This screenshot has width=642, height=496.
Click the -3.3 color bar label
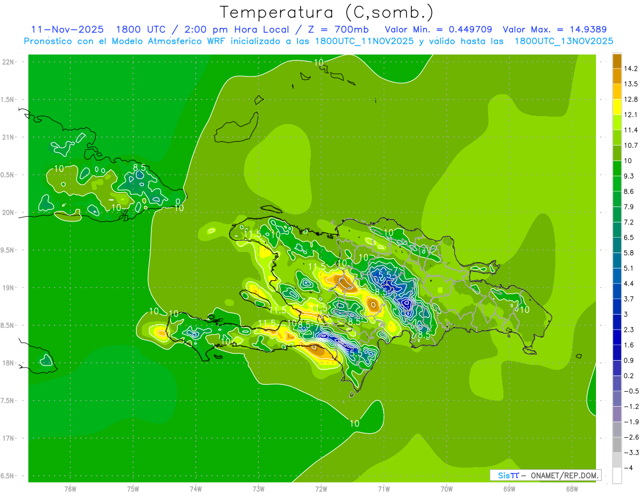pyautogui.click(x=631, y=453)
